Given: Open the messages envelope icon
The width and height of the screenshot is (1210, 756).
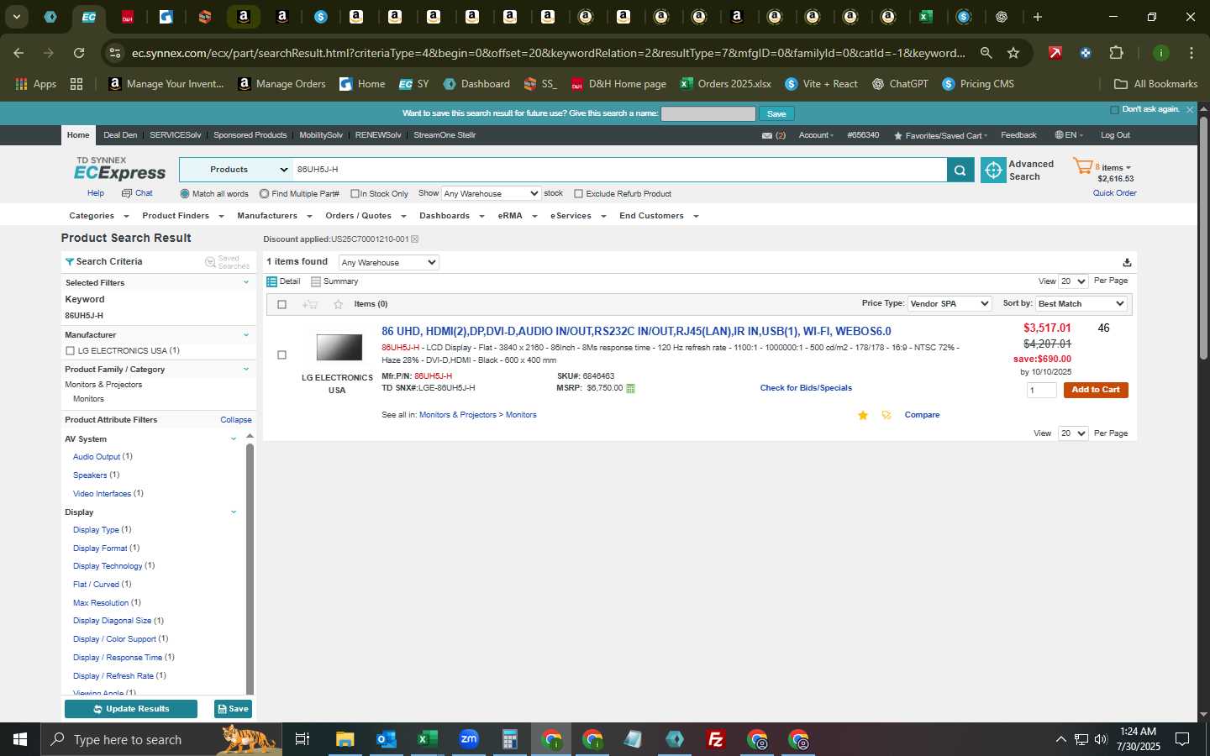Looking at the screenshot, I should click(x=766, y=135).
